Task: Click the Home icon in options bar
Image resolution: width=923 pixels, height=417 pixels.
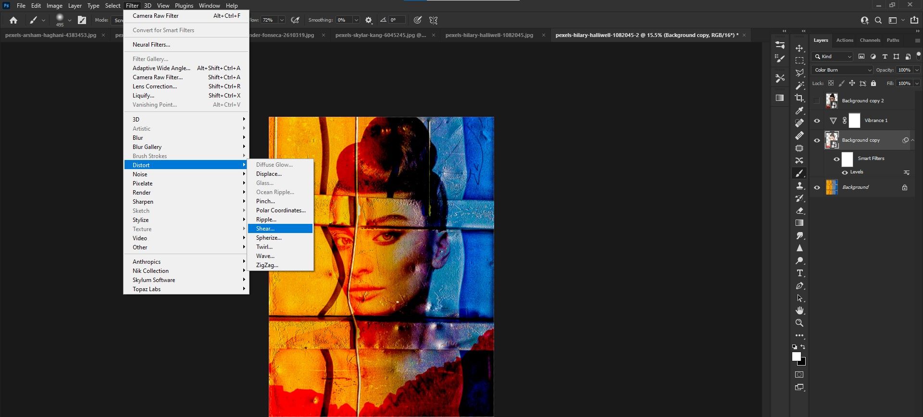Action: pos(13,20)
